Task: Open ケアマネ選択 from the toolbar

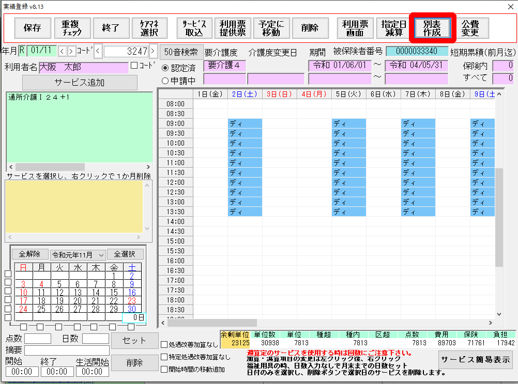Action: (x=149, y=28)
